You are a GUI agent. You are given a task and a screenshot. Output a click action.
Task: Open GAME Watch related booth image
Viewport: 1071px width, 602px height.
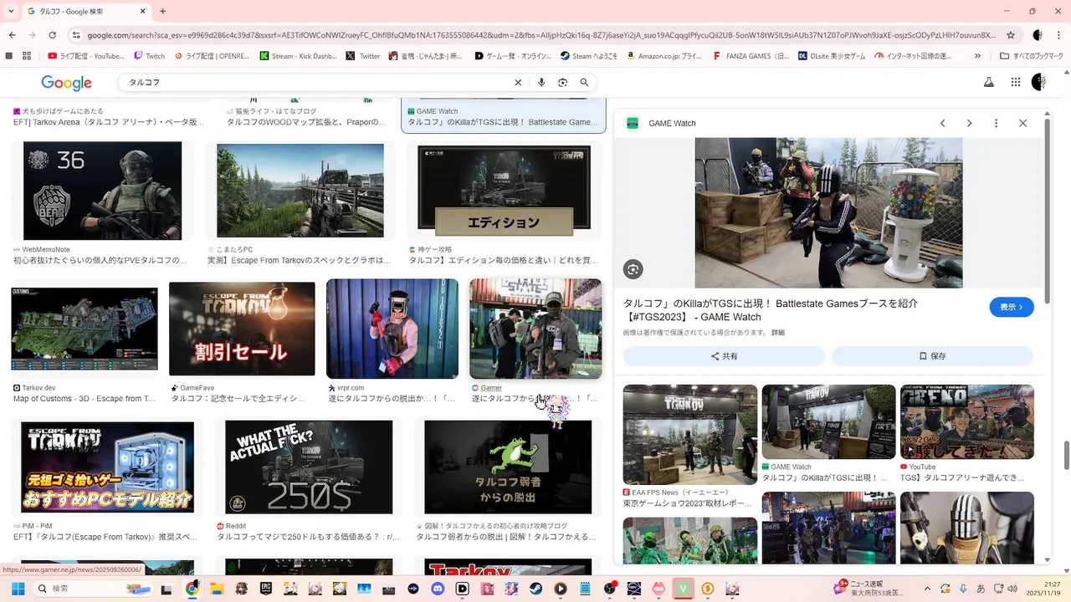828,422
